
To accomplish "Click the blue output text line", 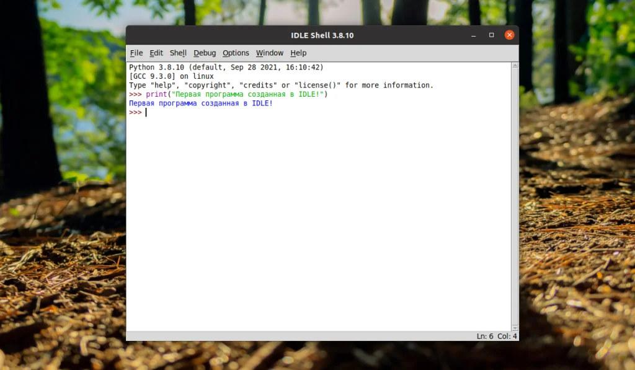I will click(200, 104).
